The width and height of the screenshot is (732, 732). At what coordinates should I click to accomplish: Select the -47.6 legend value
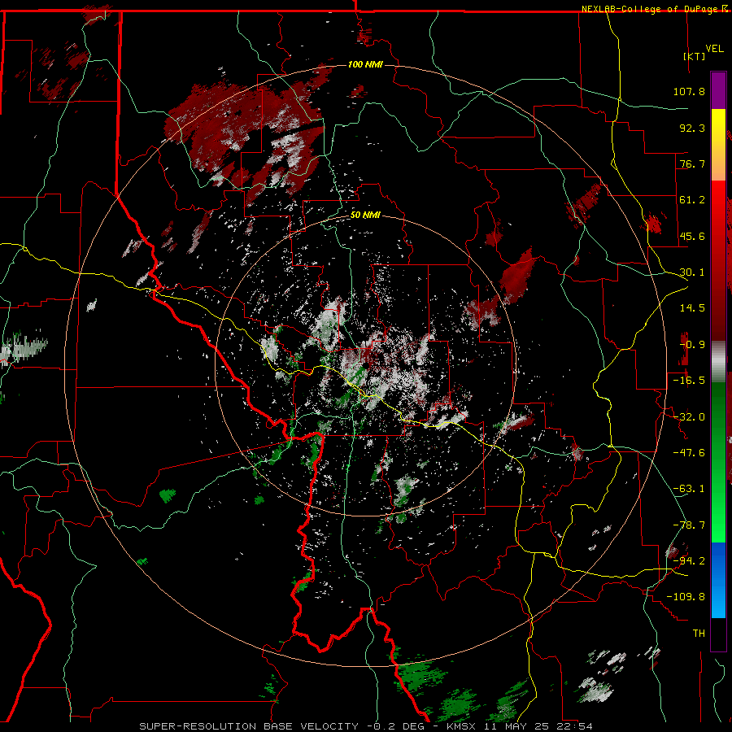(x=689, y=453)
